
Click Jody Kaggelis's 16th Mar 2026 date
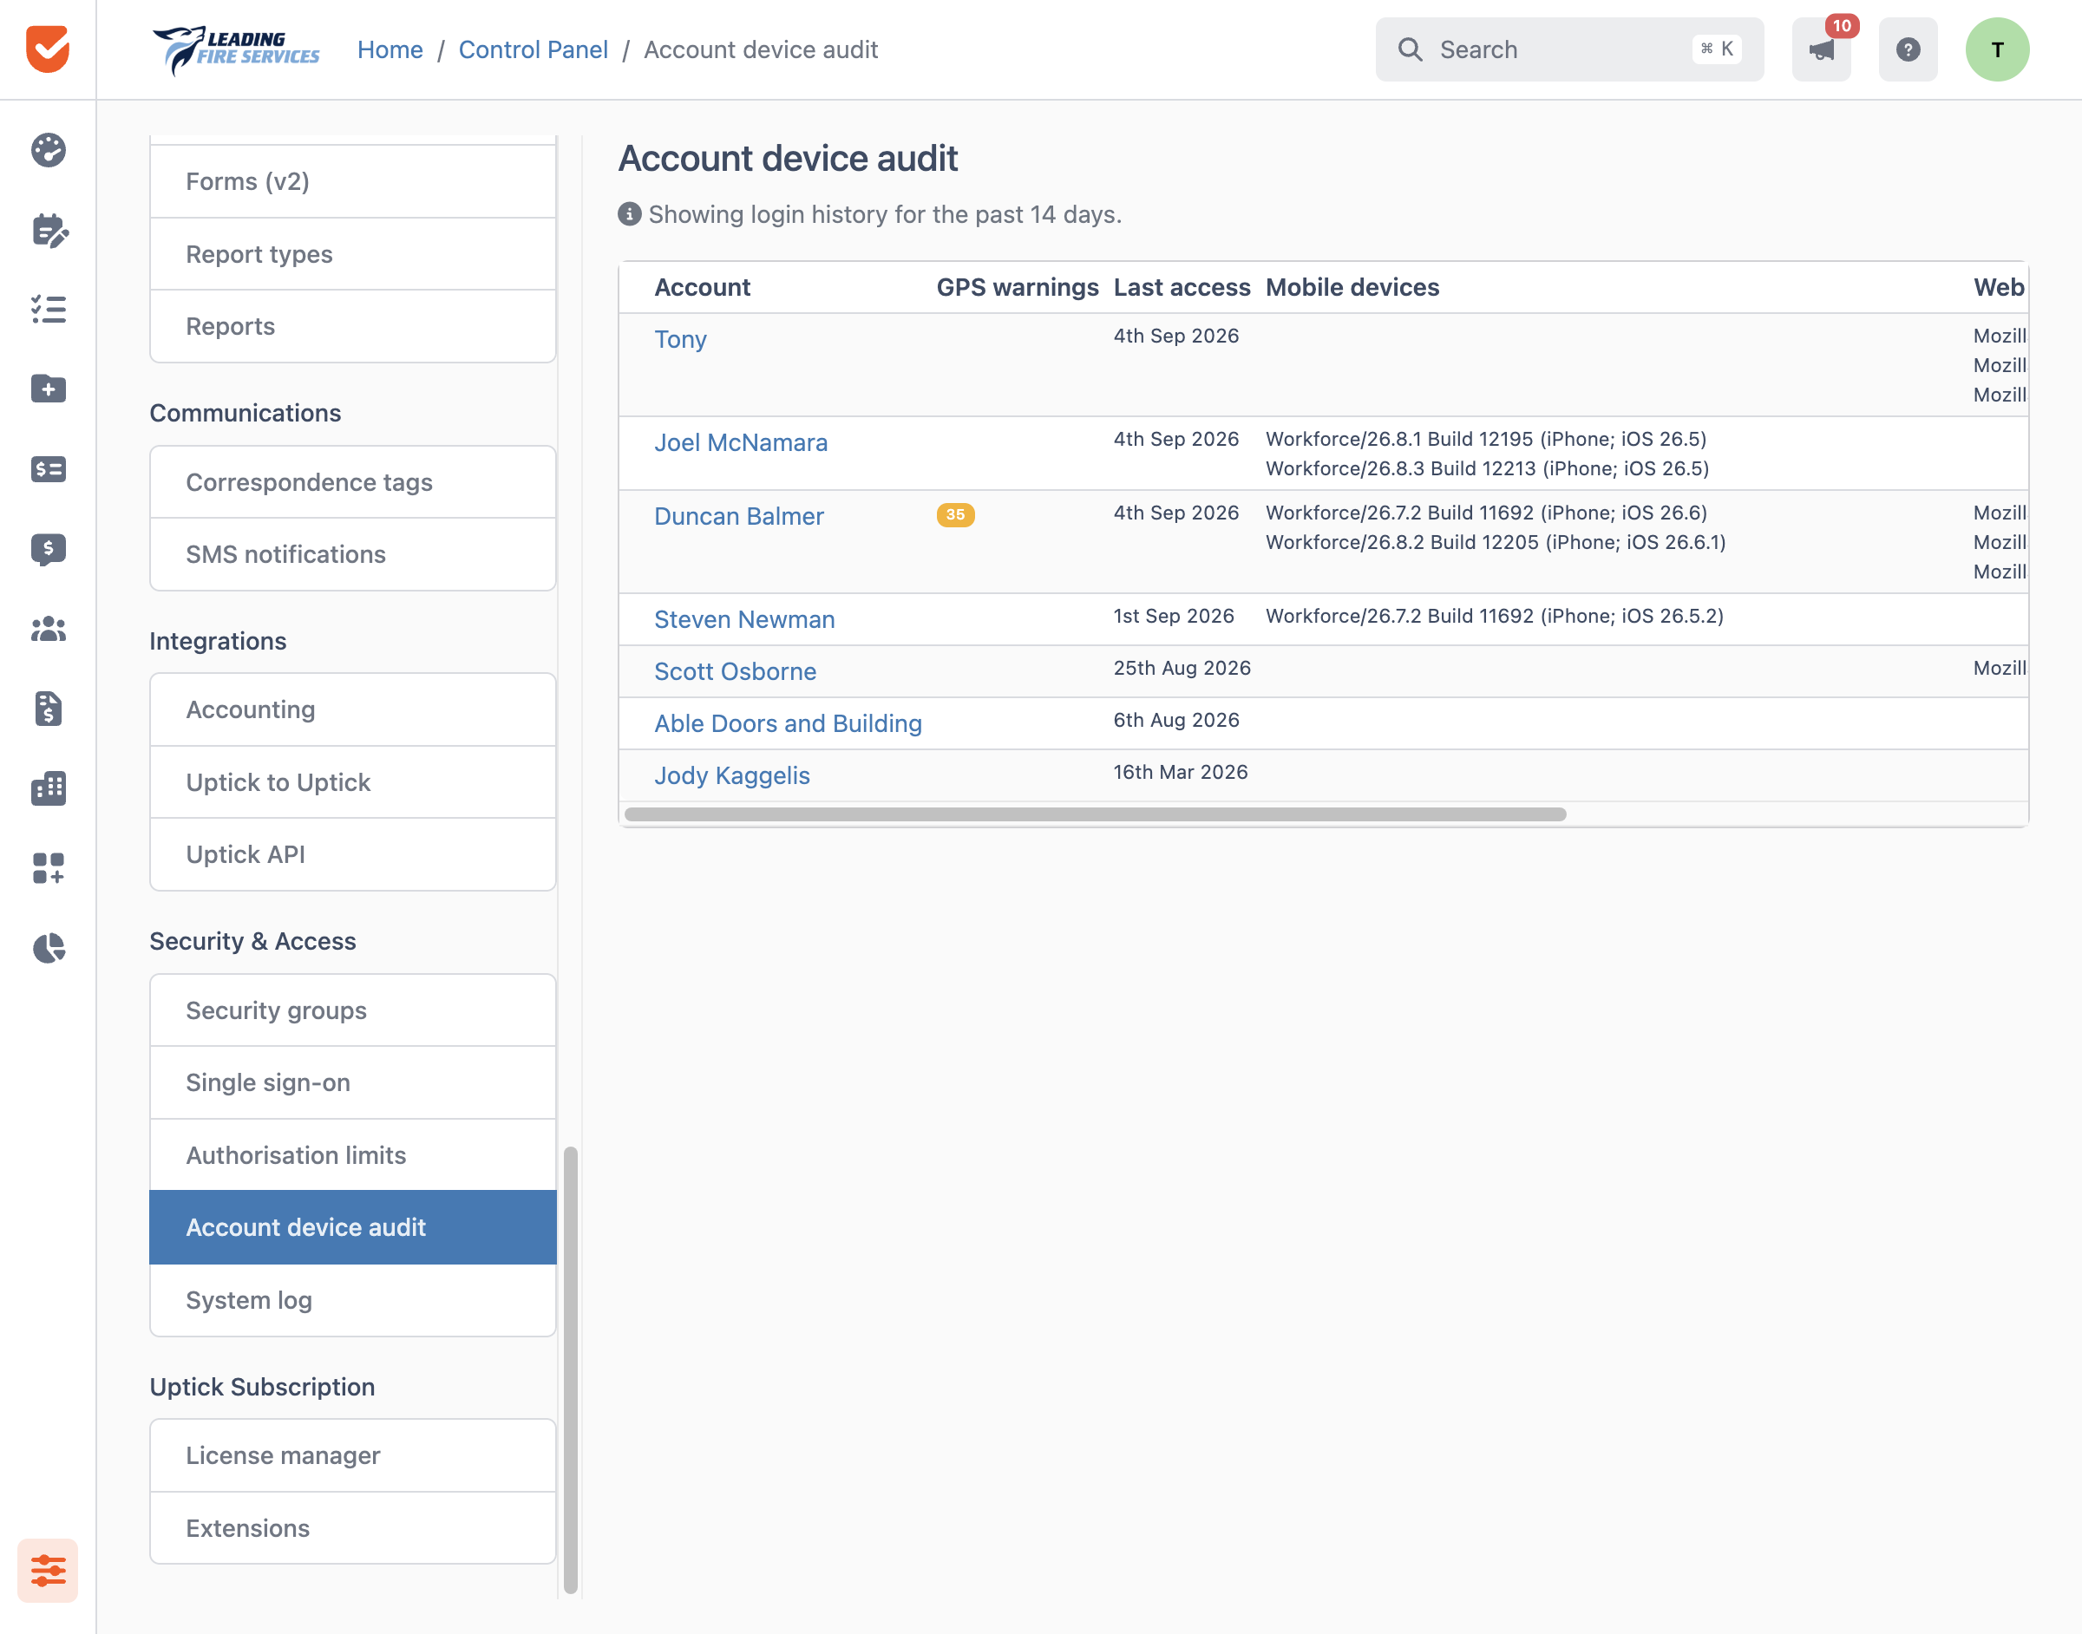[1181, 772]
